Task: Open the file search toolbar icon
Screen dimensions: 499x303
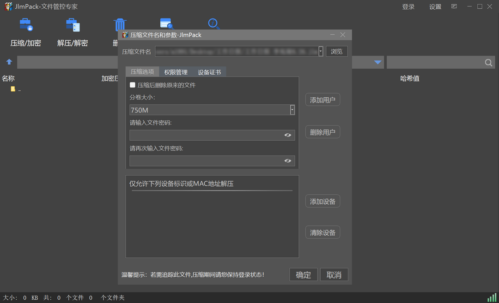Action: [166, 23]
